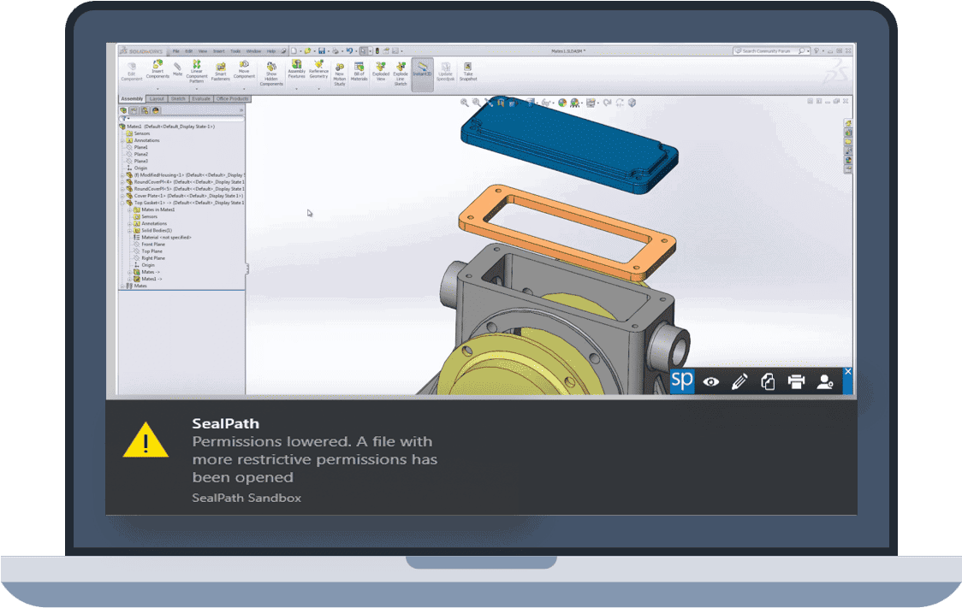Expand the Cover Plate<1> tree node
Screen dimensions: 962x608
(122, 196)
